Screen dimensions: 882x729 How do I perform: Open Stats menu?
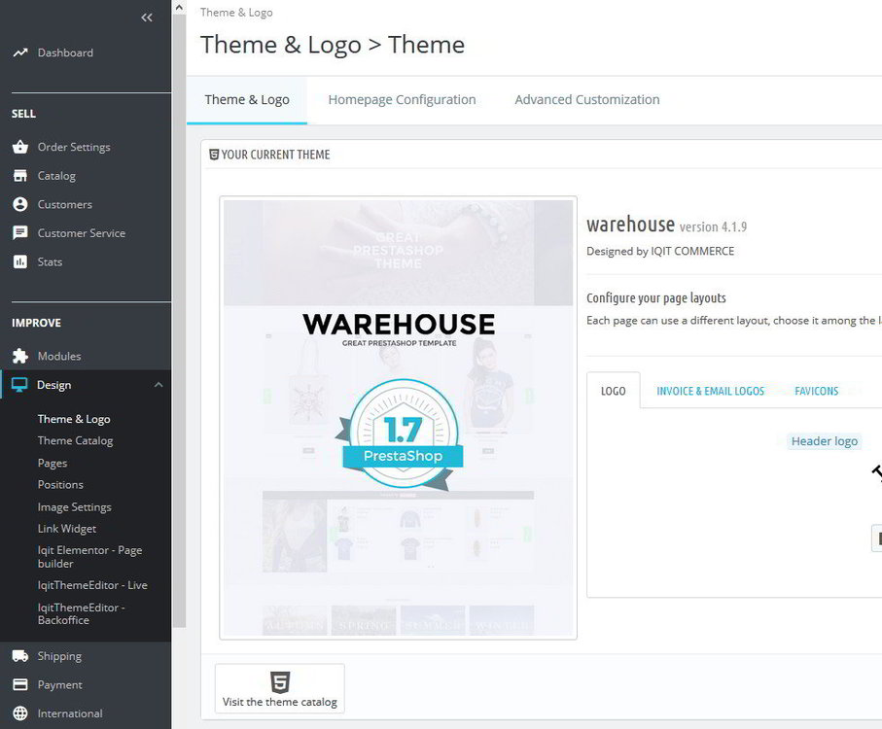[50, 261]
